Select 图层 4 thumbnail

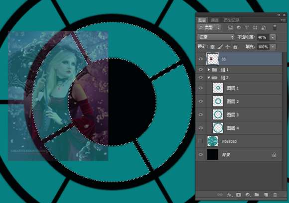pos(218,128)
